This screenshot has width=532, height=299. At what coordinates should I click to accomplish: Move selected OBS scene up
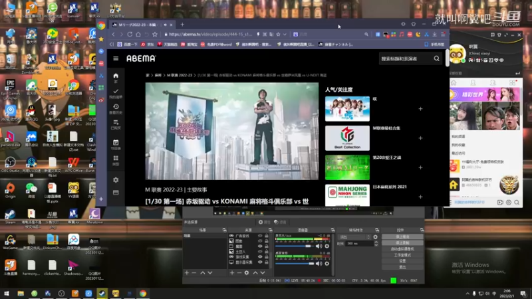pyautogui.click(x=203, y=272)
